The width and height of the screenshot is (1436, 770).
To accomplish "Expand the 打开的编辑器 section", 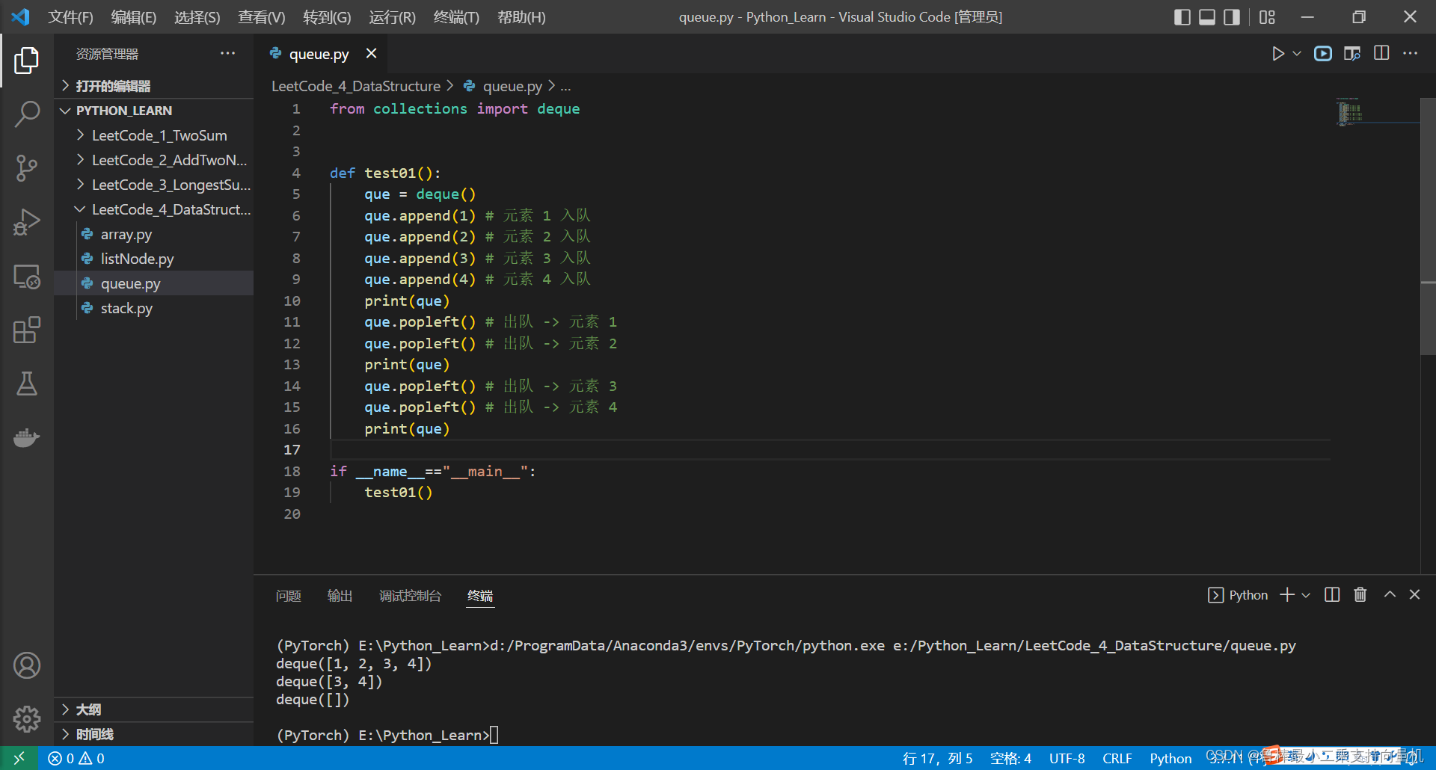I will pyautogui.click(x=154, y=86).
